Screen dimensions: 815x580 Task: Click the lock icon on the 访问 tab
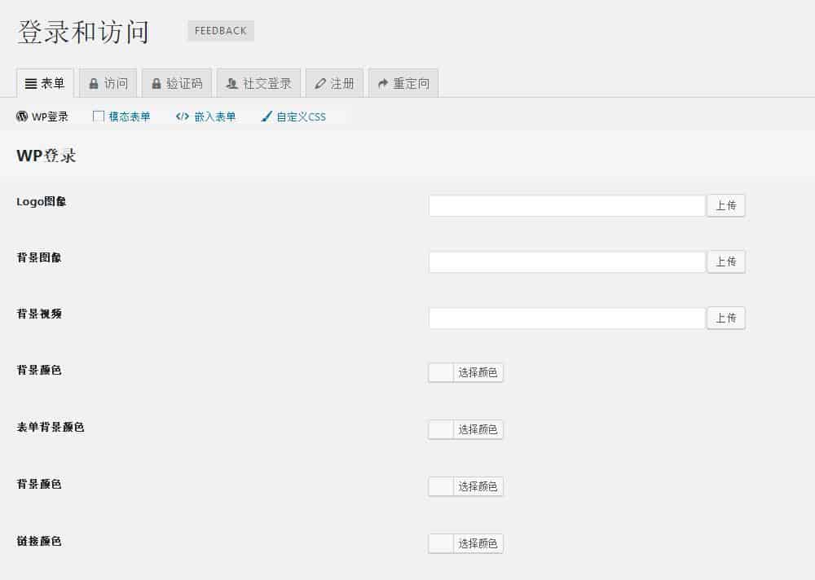pos(94,84)
